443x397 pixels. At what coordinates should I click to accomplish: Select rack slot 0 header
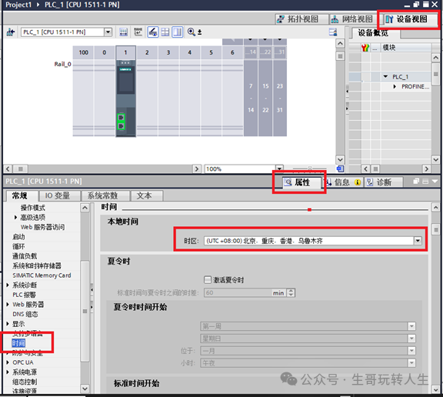tap(105, 52)
